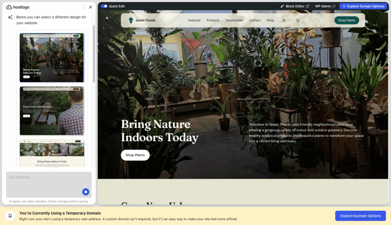
Task: Click the hostlogo cloud icon
Action: (x=9, y=7)
